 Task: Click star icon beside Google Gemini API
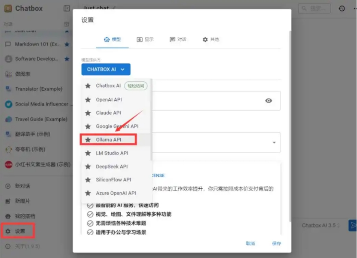click(88, 126)
